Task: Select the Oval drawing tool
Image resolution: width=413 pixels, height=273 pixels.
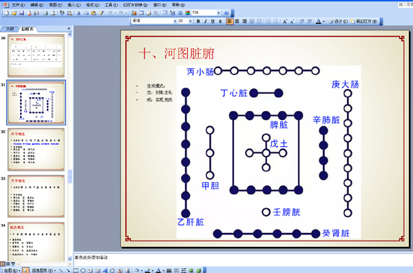Action: coord(83,270)
